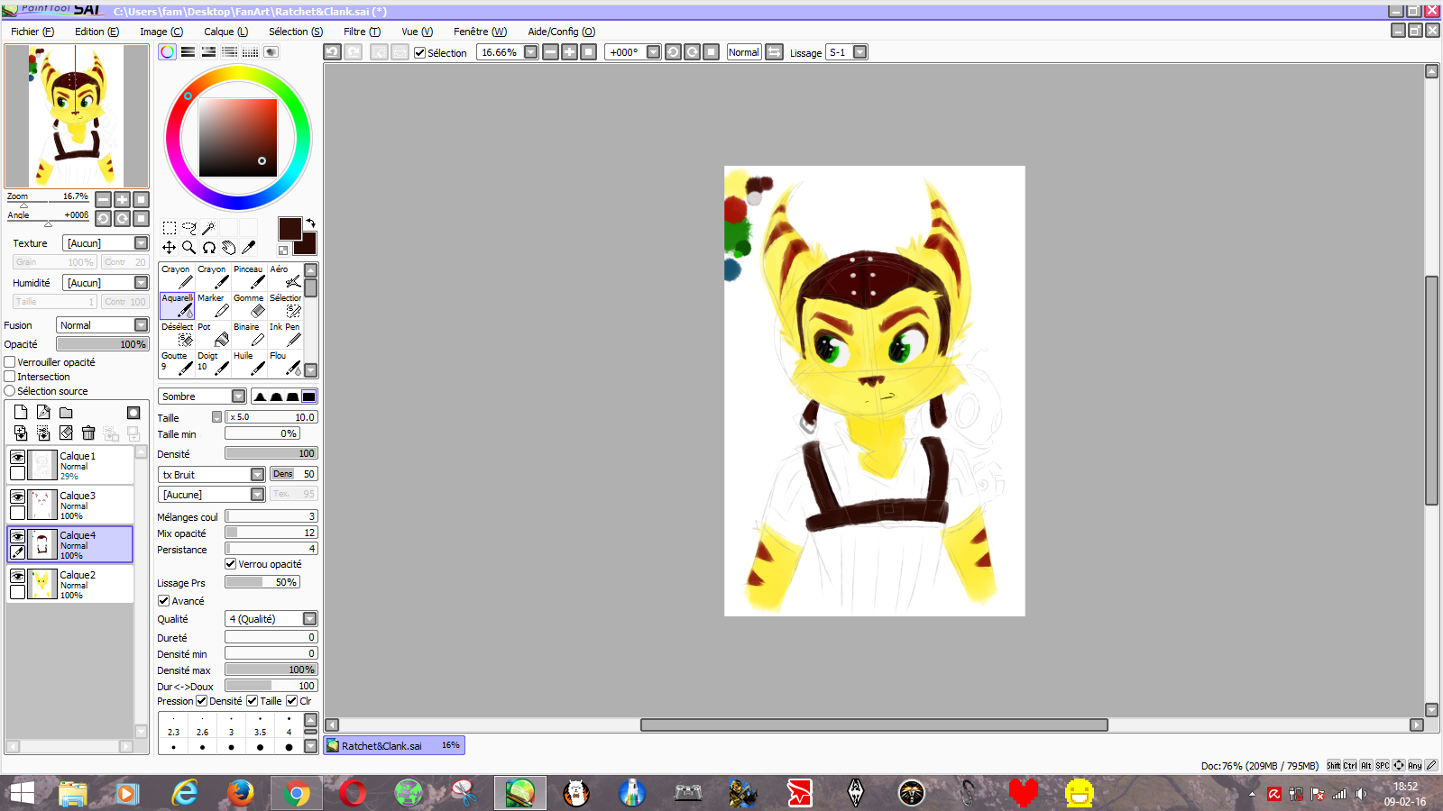This screenshot has height=811, width=1443.
Task: Select the eyedropper color picker tool
Action: pos(248,247)
